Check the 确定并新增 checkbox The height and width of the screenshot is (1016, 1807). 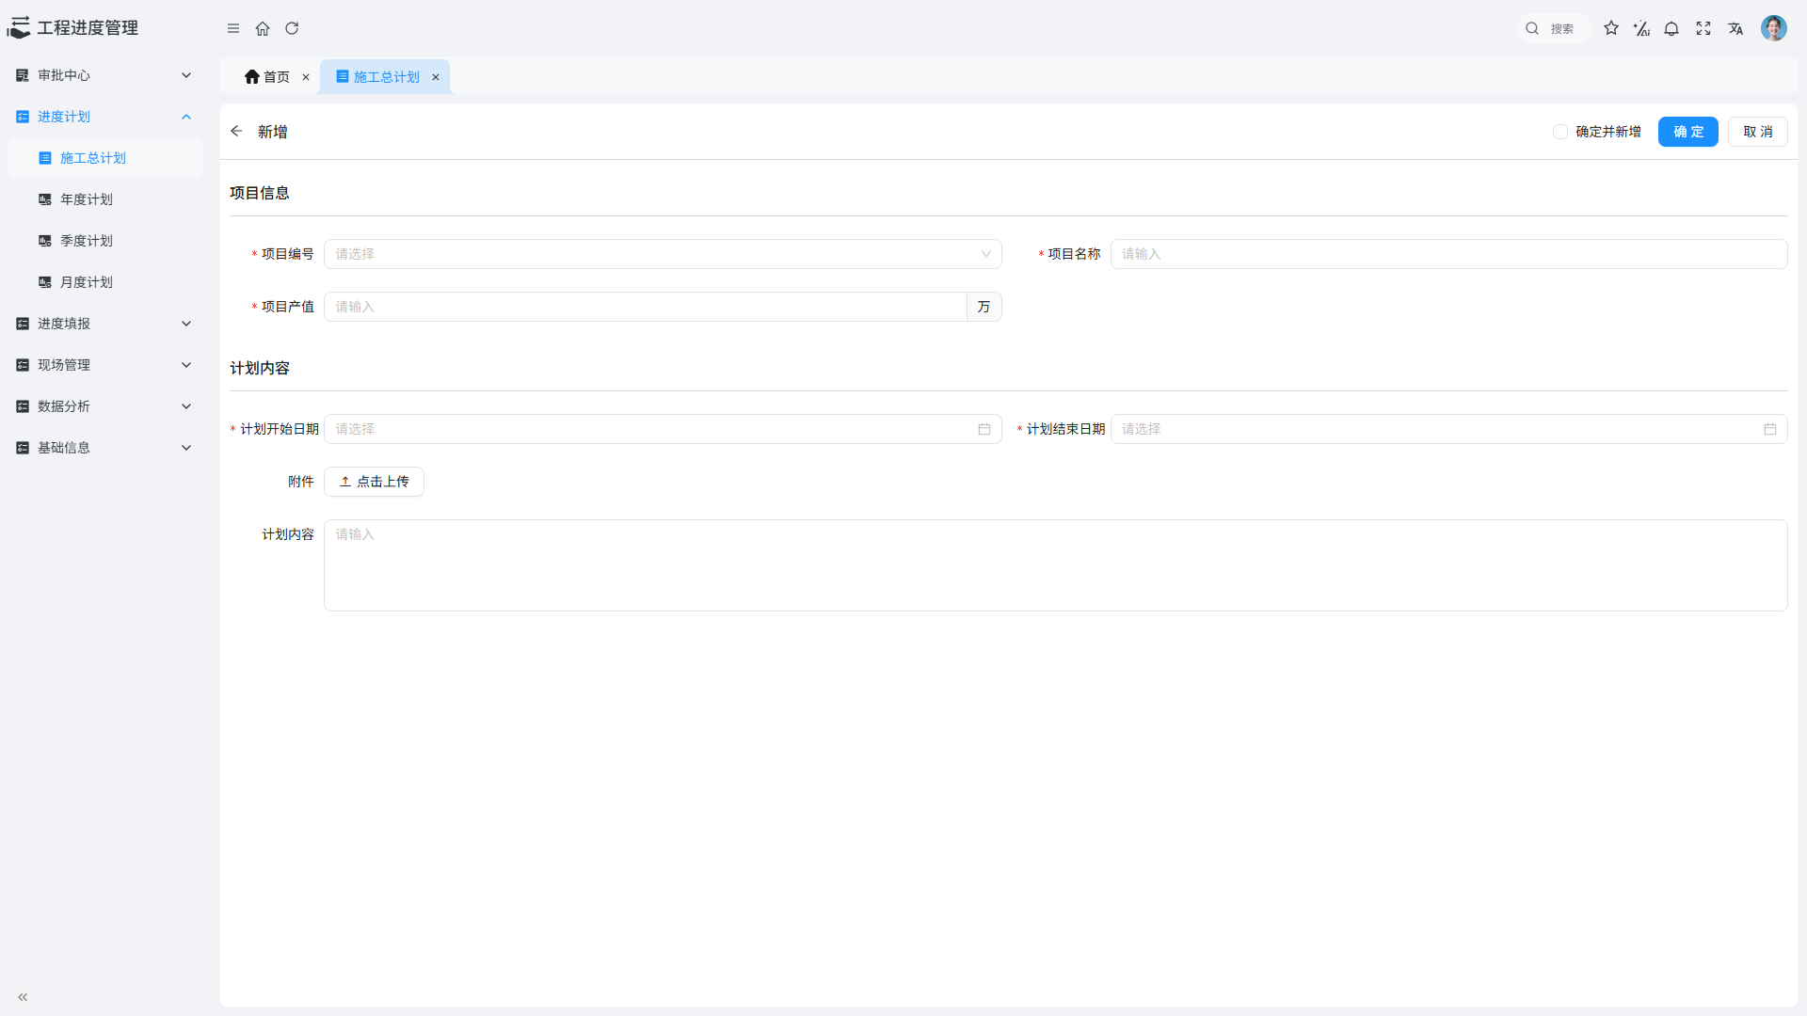point(1560,132)
